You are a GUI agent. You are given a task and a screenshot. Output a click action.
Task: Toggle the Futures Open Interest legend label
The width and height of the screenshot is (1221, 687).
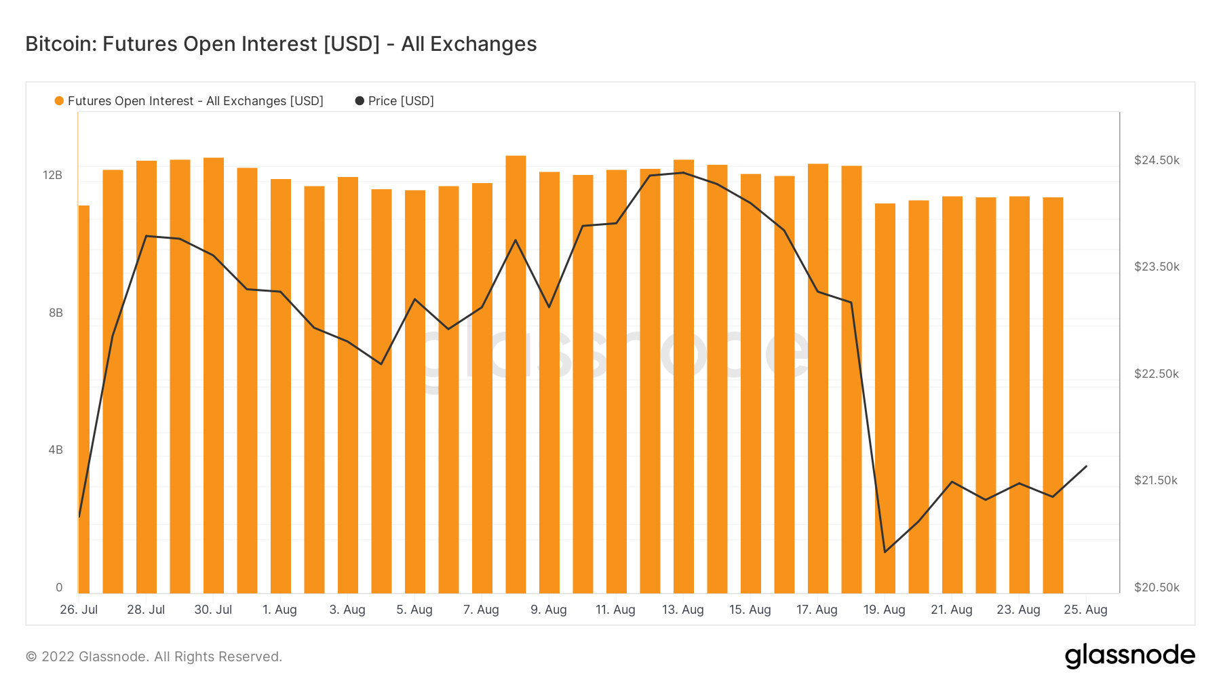[x=195, y=101]
